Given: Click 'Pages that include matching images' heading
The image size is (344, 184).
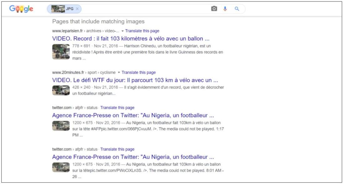Looking at the screenshot, I should 98,21.
